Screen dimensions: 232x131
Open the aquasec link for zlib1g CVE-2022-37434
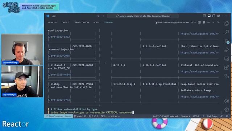click(x=199, y=97)
